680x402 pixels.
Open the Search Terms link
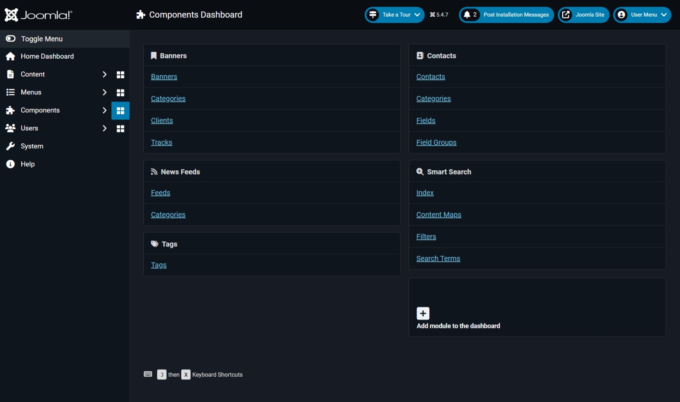(x=438, y=259)
